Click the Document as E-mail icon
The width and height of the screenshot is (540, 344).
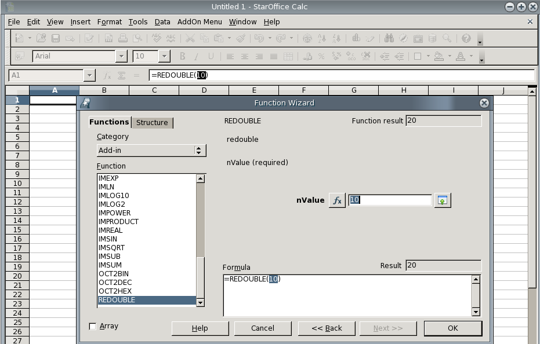click(x=70, y=38)
